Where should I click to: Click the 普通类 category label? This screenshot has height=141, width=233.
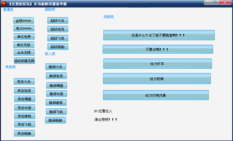[x=8, y=10]
